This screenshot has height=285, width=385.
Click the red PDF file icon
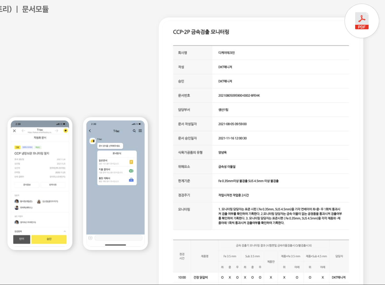click(362, 21)
